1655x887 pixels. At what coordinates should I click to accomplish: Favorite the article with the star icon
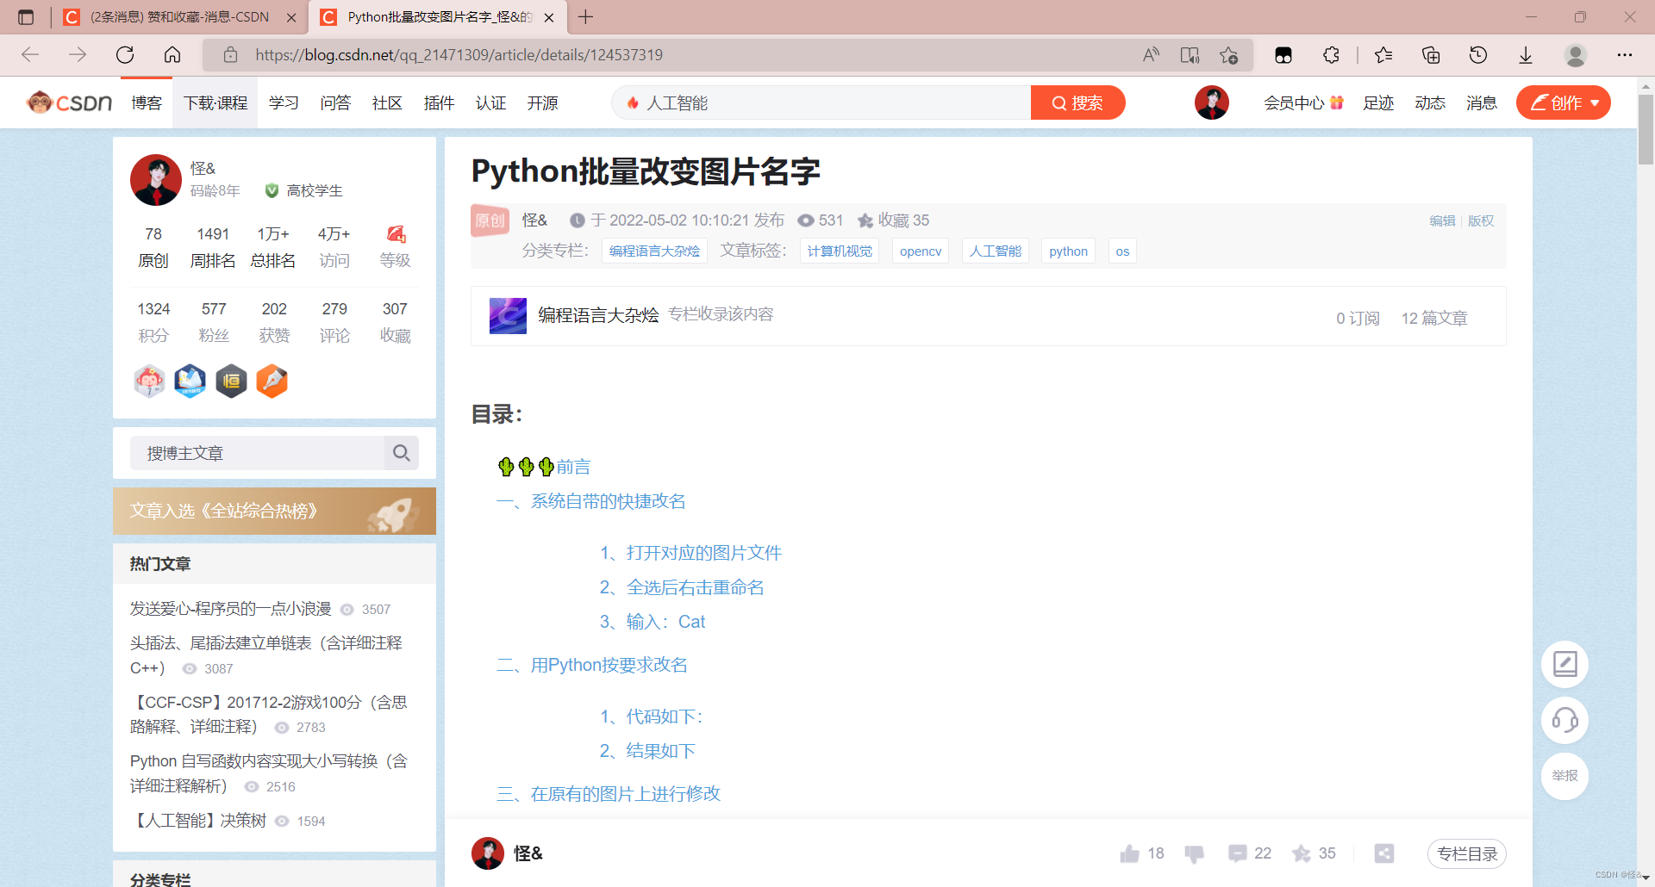point(1300,853)
